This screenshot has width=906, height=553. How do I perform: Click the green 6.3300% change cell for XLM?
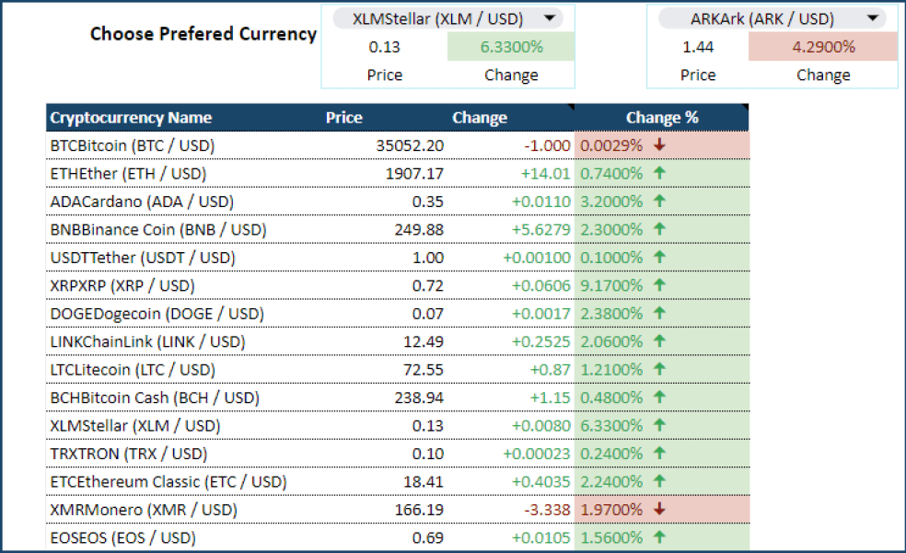click(x=512, y=46)
